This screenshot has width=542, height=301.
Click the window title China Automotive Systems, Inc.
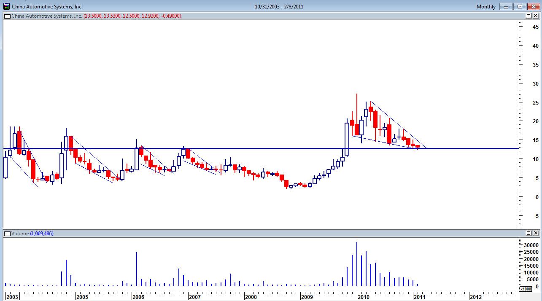coord(47,6)
